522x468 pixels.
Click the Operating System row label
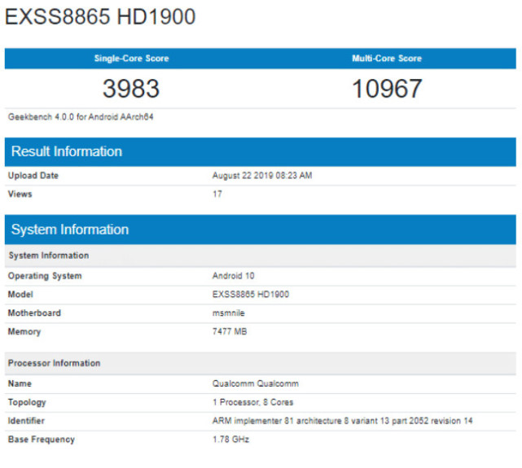click(x=45, y=276)
